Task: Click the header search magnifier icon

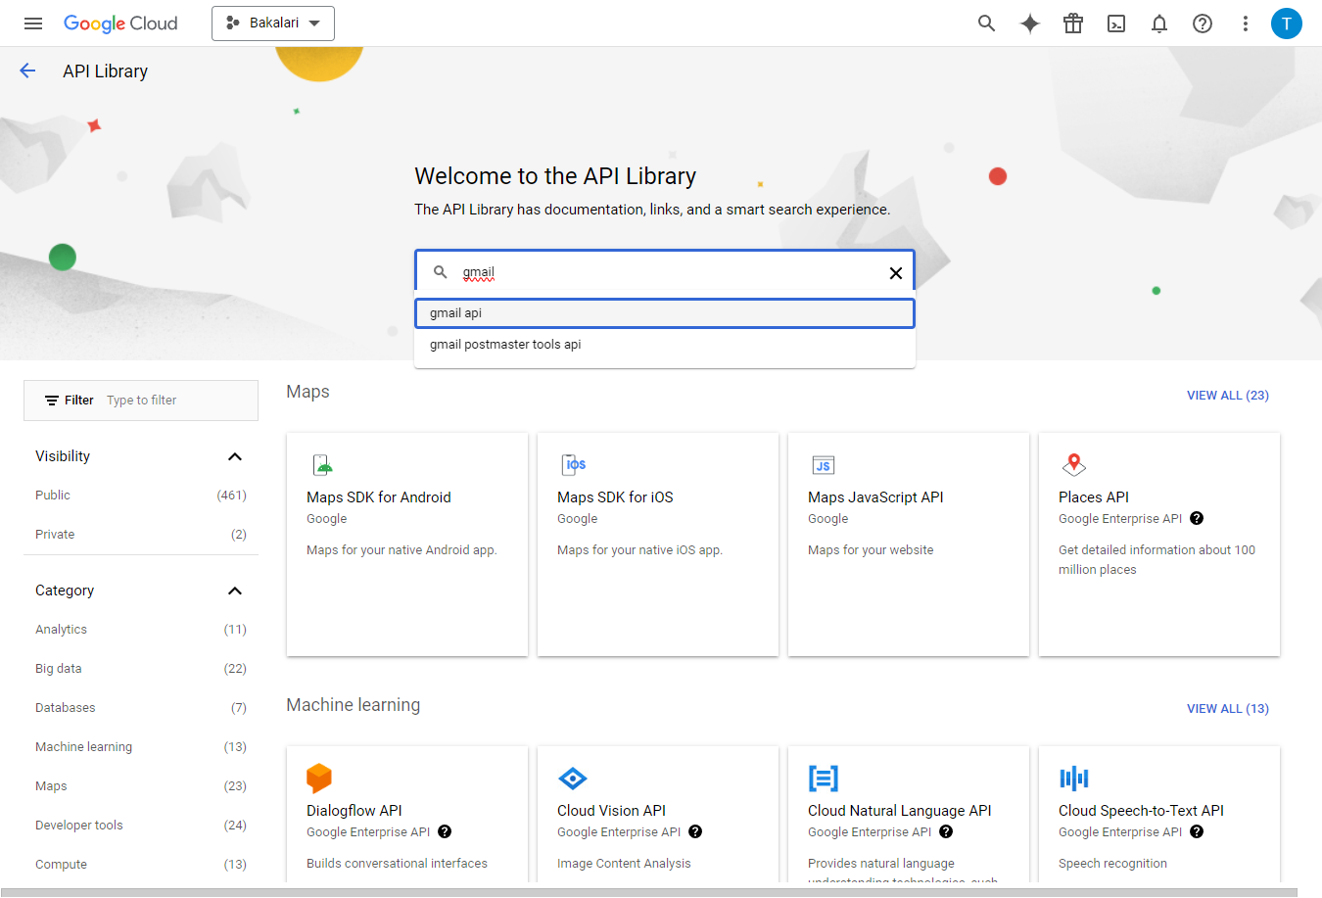Action: pos(987,24)
